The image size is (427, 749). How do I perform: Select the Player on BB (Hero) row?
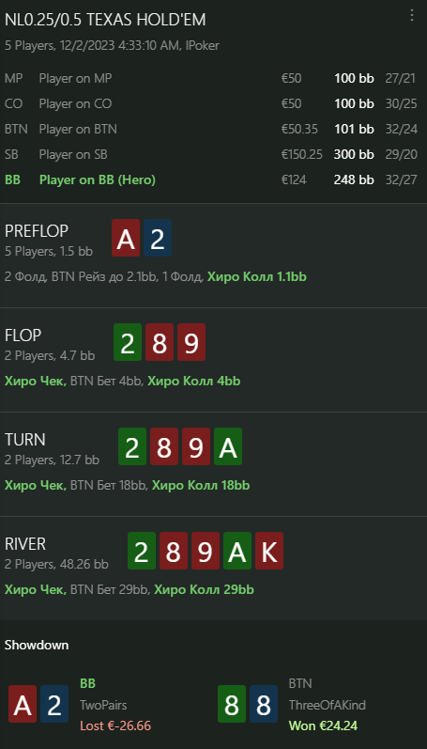(211, 180)
